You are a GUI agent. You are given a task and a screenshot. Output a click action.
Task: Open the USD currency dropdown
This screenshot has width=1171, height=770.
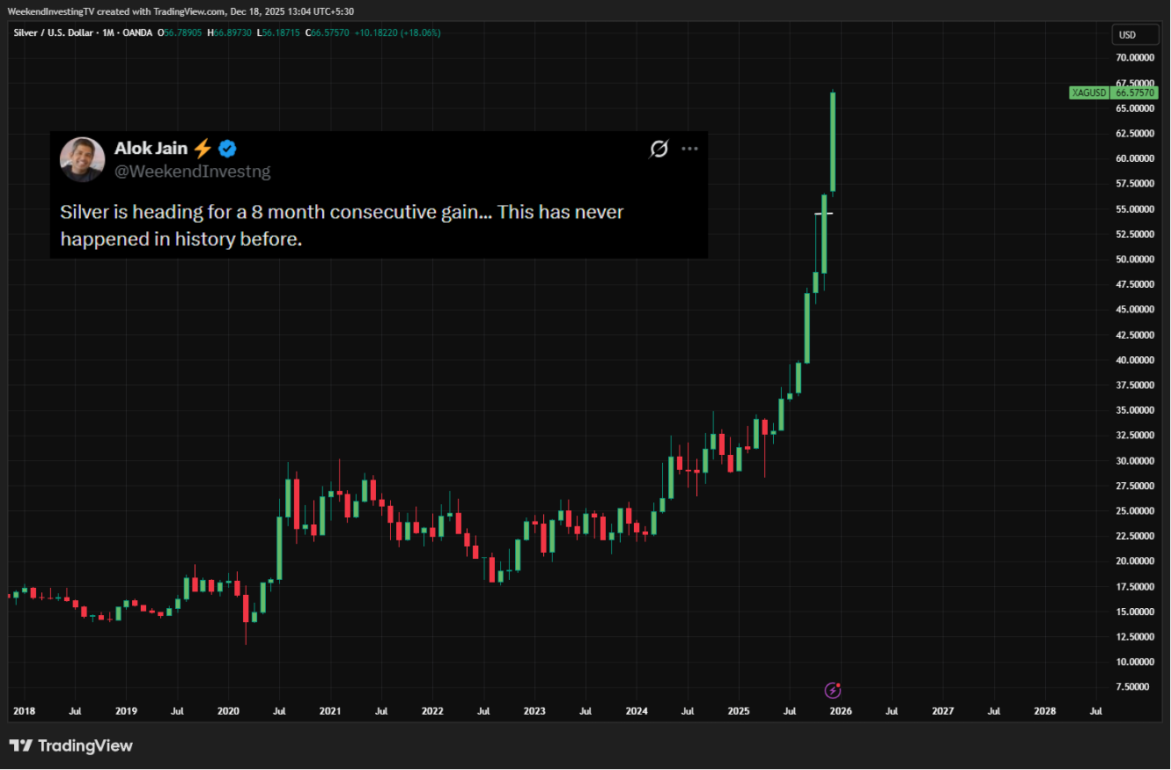[x=1127, y=35]
